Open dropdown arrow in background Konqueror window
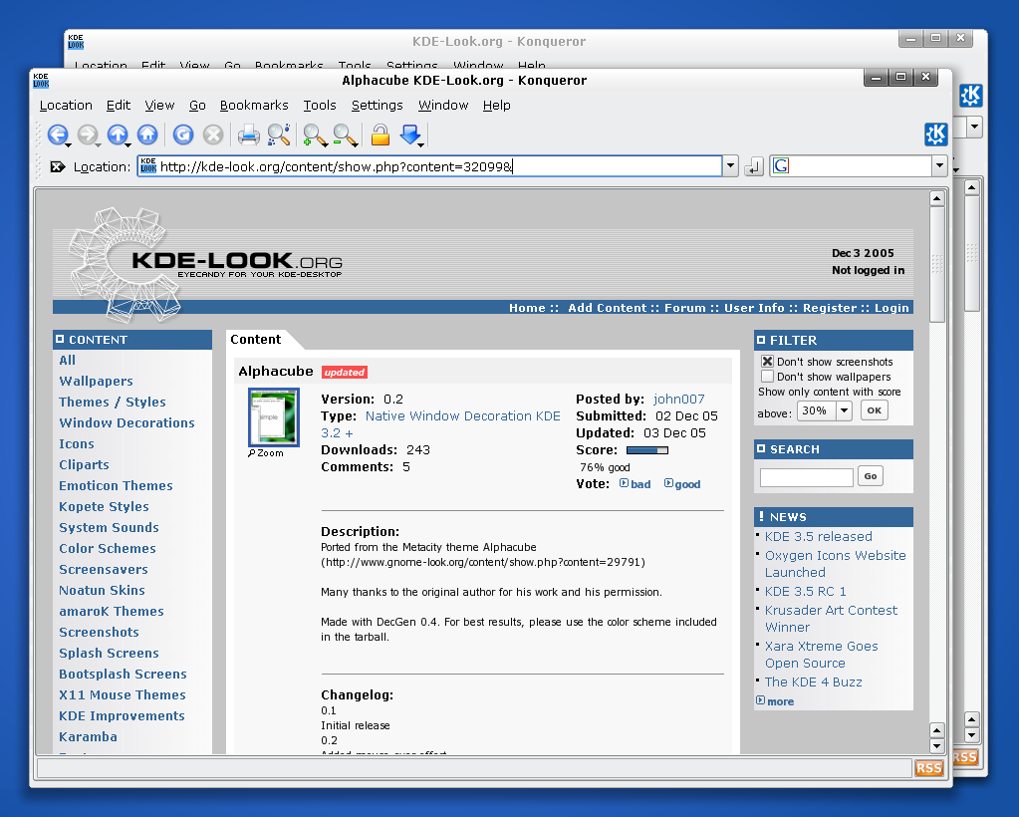 coord(974,127)
